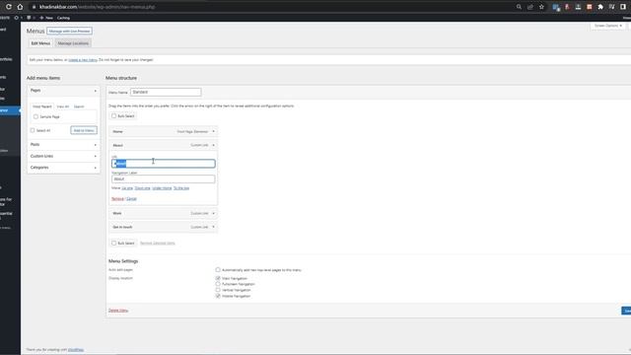Follow the create a new menu link
The width and height of the screenshot is (631, 355).
click(83, 60)
